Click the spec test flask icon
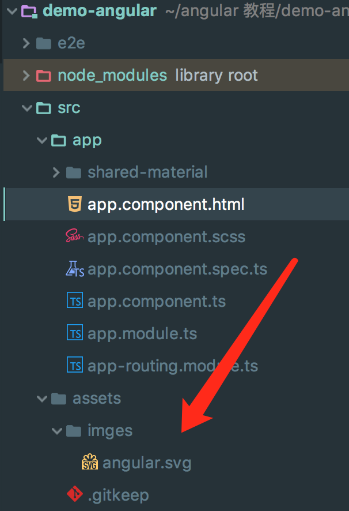The image size is (349, 511). click(x=74, y=269)
